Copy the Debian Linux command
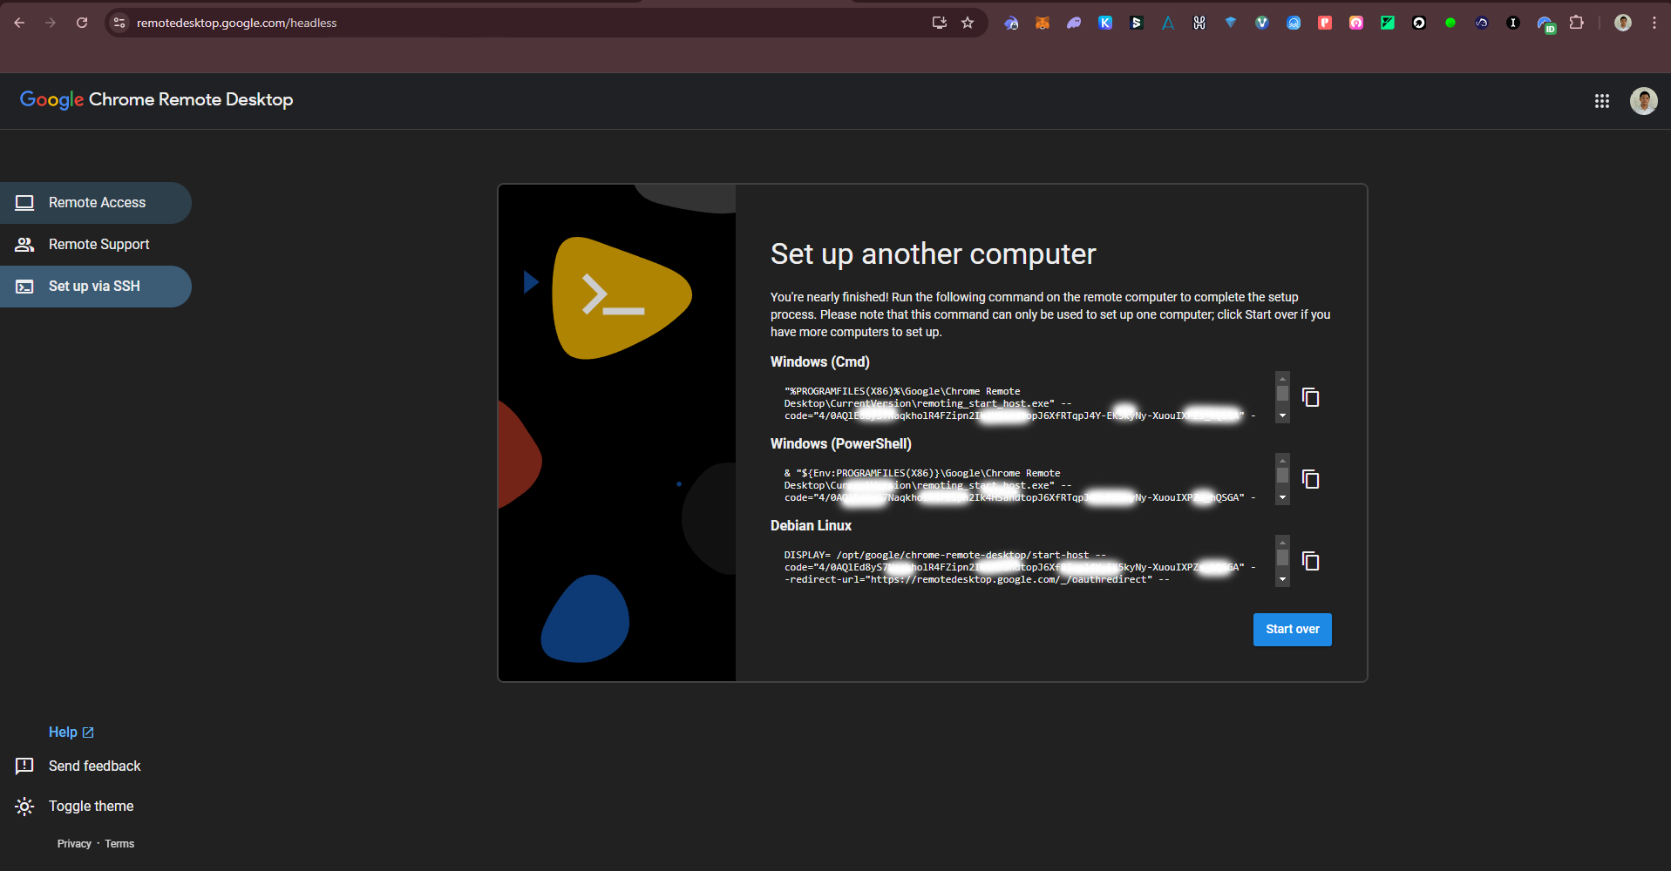Image resolution: width=1671 pixels, height=871 pixels. pos(1310,561)
